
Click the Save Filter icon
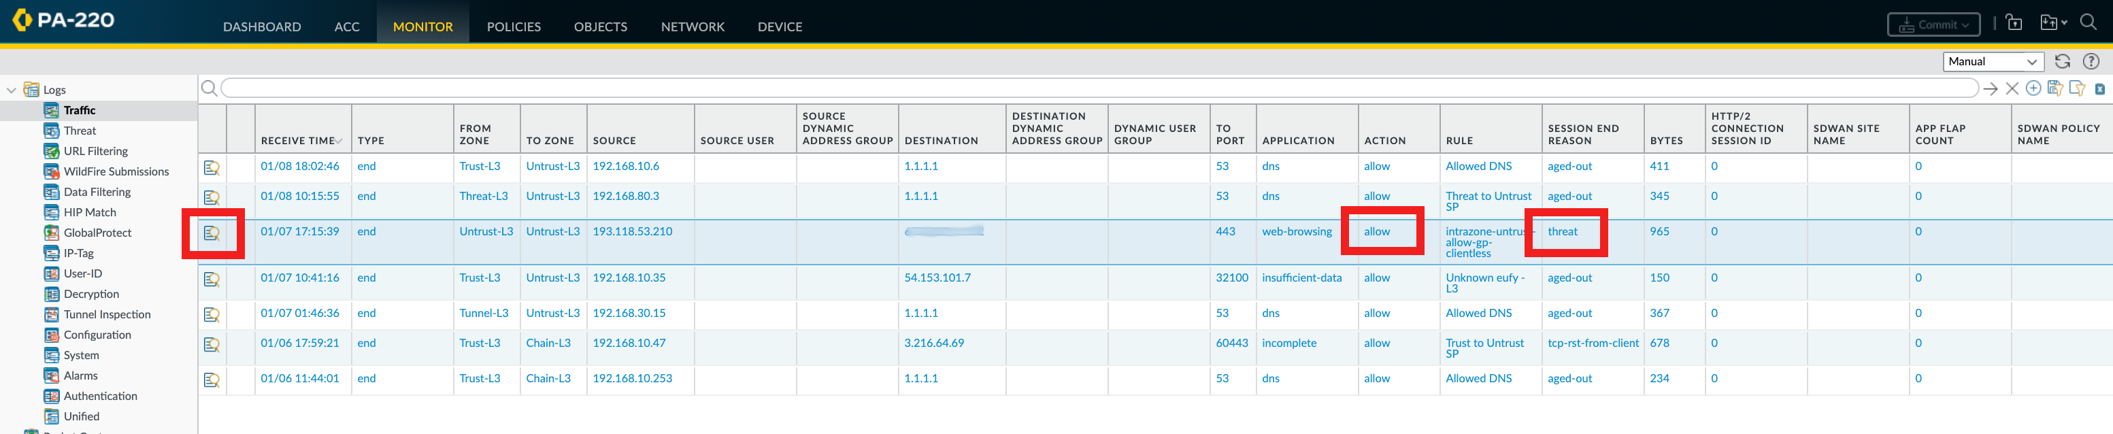click(x=2054, y=88)
